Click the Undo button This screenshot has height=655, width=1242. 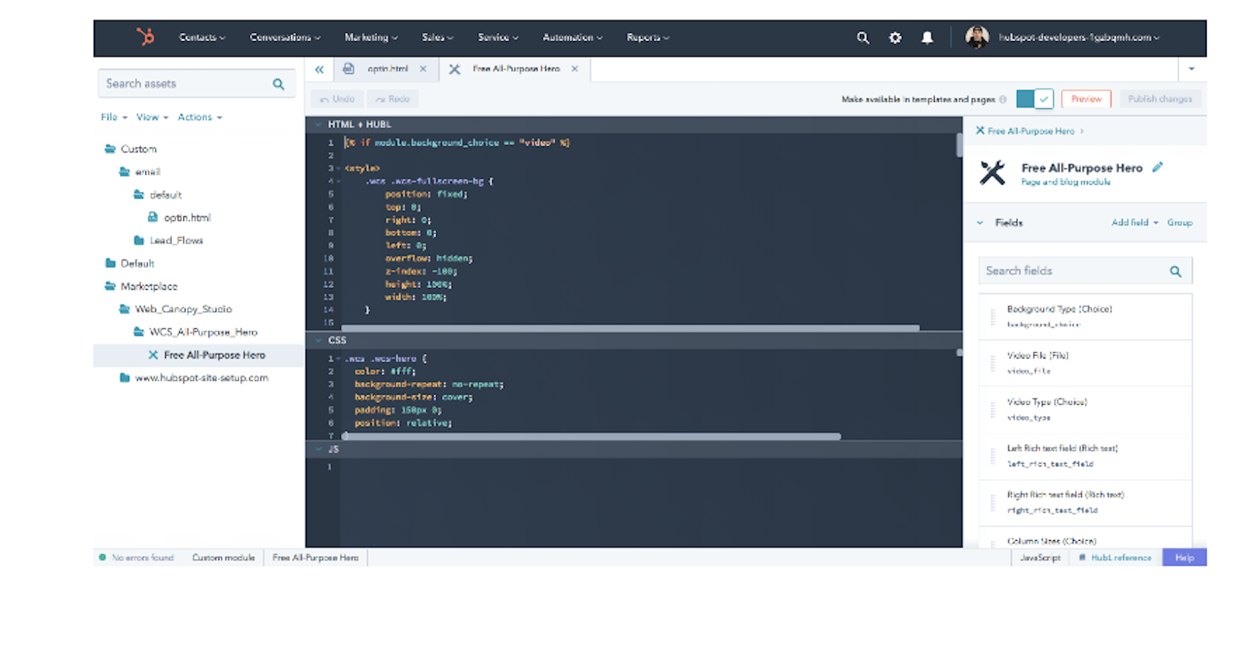[338, 99]
